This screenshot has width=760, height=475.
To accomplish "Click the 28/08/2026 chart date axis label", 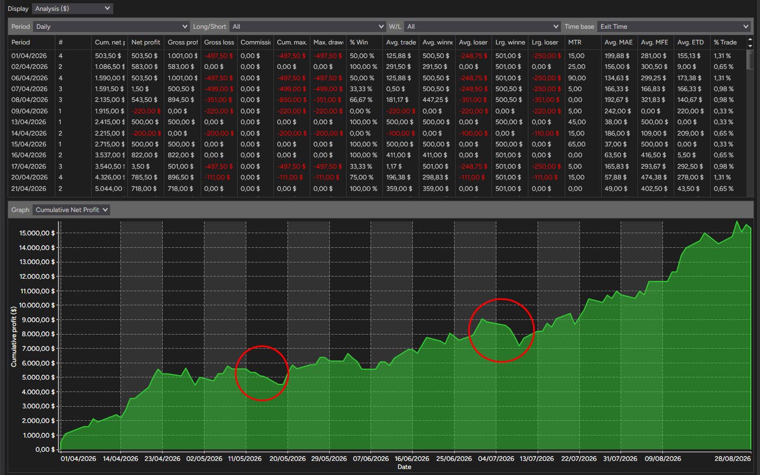I will [x=732, y=459].
